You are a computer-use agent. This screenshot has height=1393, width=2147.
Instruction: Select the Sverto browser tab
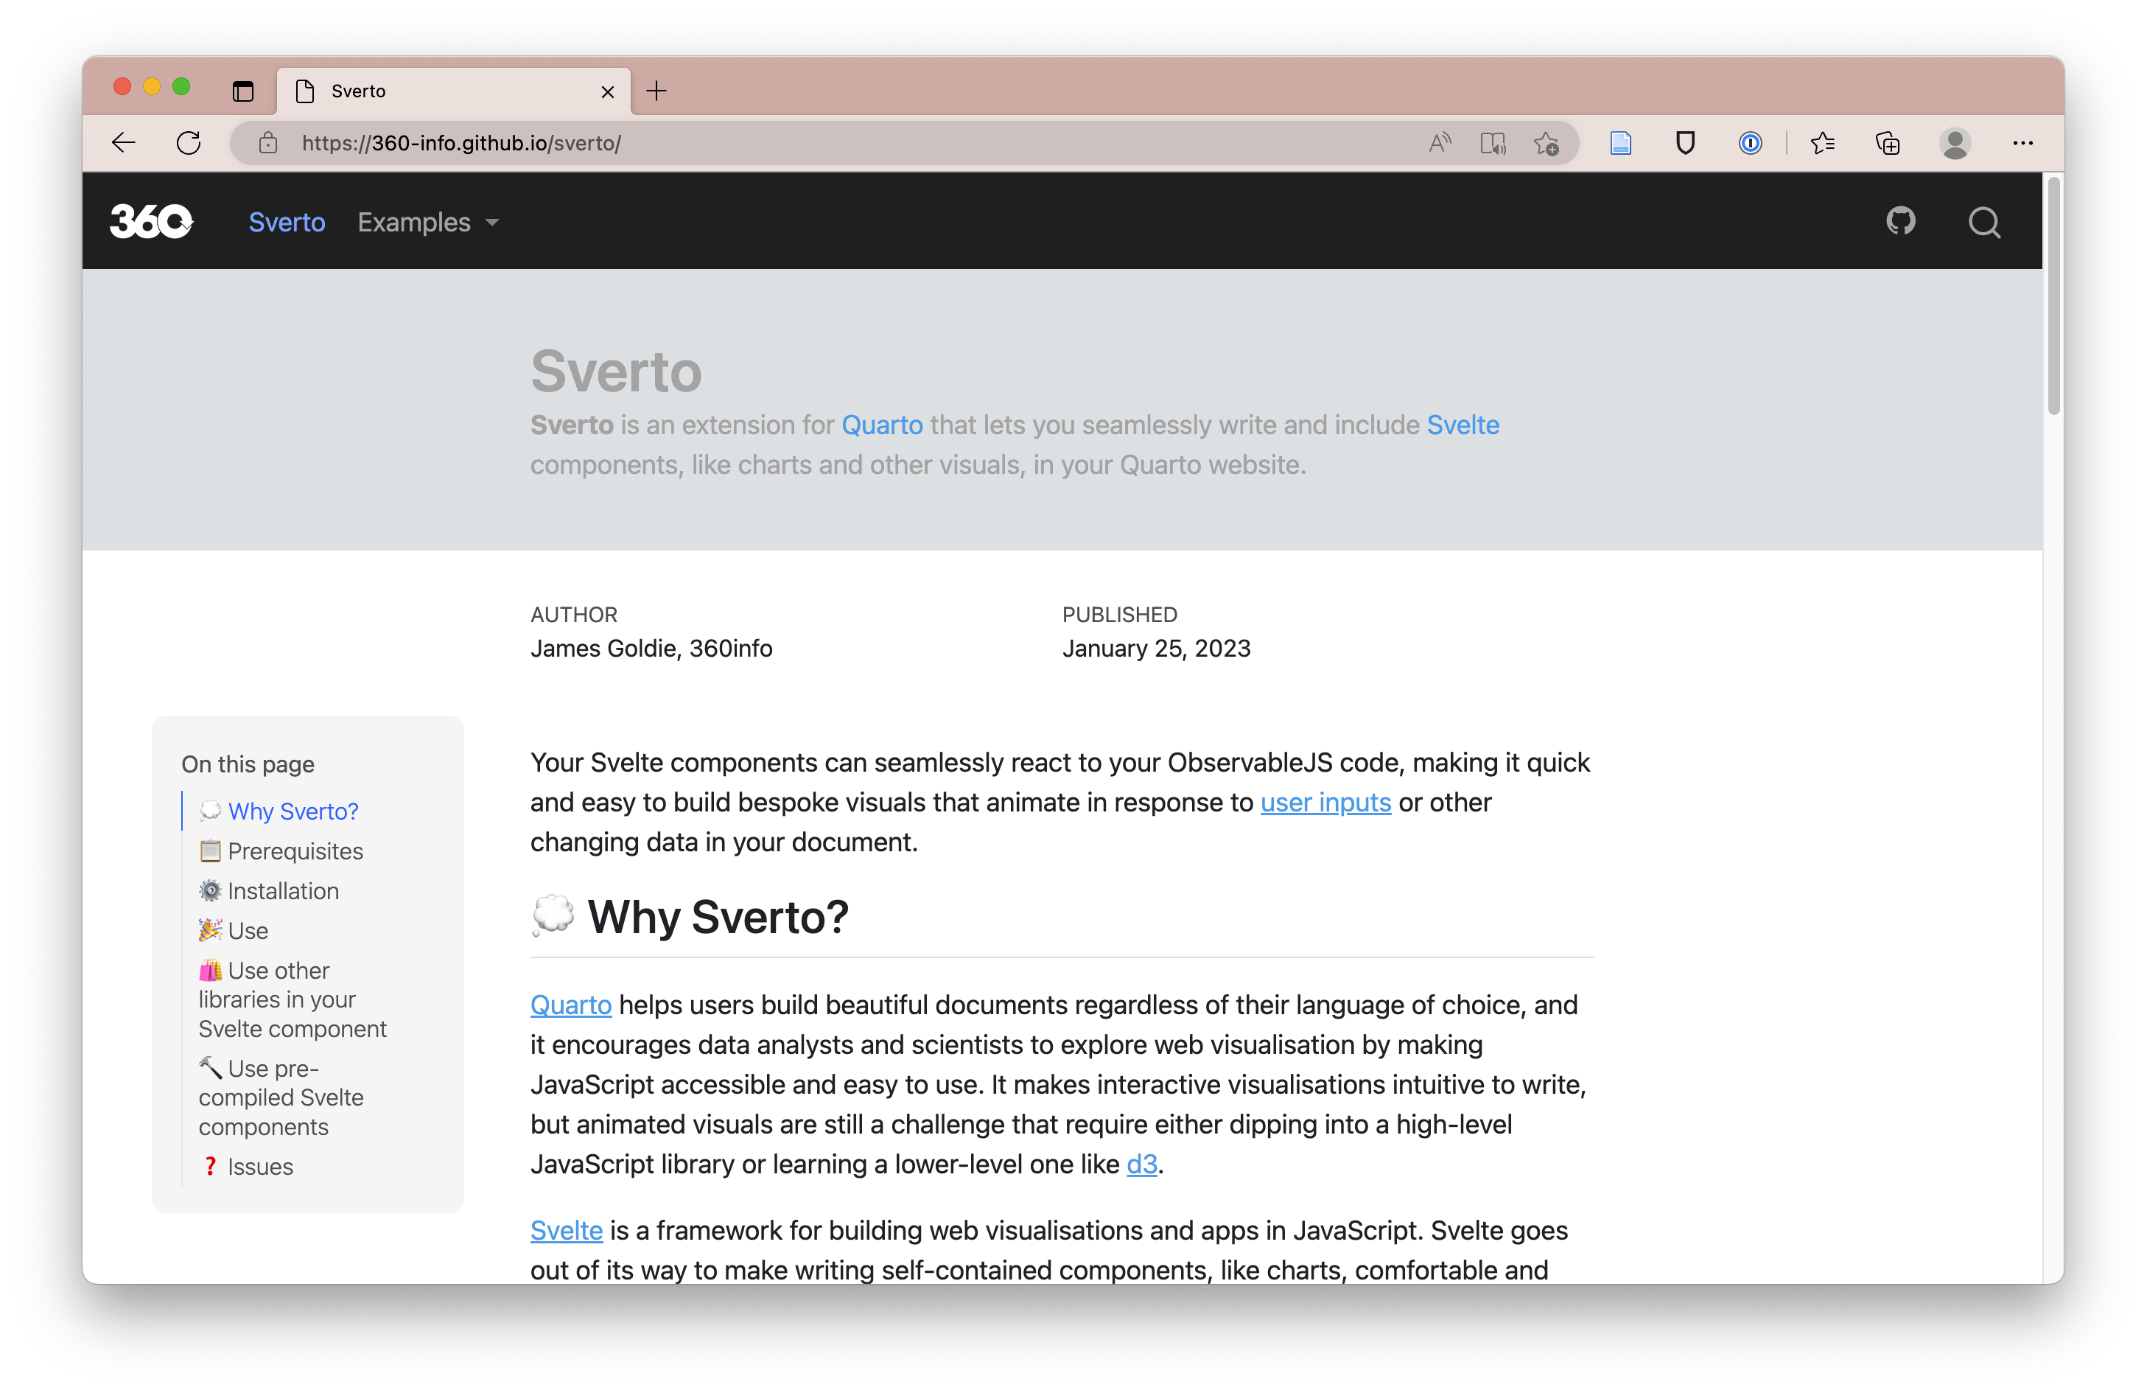click(454, 91)
